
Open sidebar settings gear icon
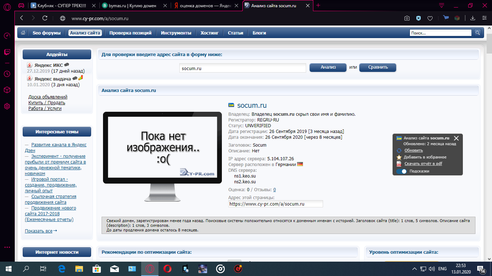coord(7,106)
